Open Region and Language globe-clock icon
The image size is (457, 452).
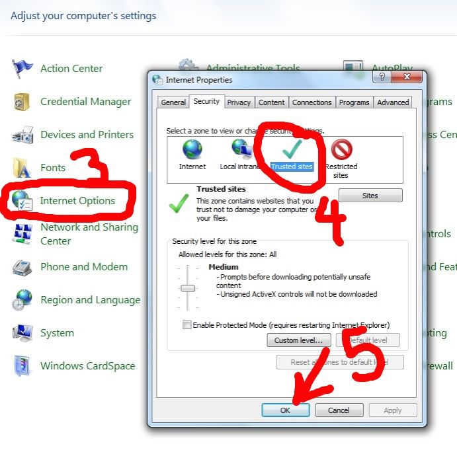(22, 300)
